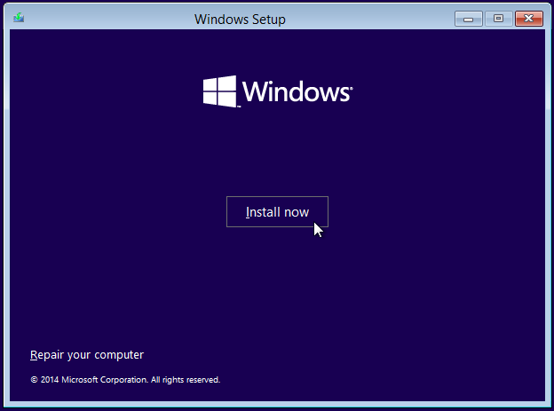554x411 pixels.
Task: Click the word "now" on the button
Action: click(x=297, y=212)
